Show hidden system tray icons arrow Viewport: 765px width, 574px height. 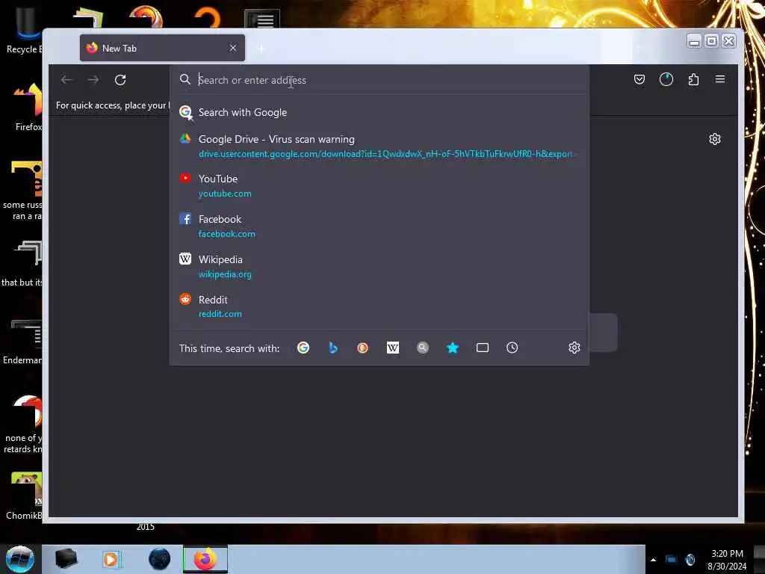653,560
